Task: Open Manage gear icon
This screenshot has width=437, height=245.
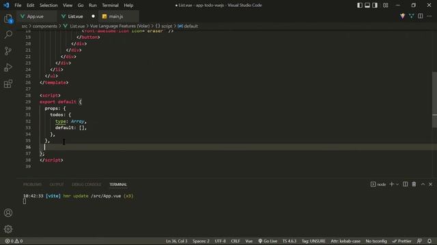Action: tap(8, 229)
